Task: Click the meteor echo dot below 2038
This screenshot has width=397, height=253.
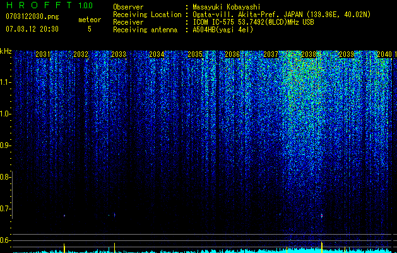Action: click(322, 216)
